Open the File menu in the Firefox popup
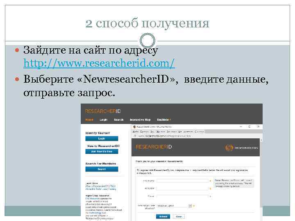The width and height of the screenshot is (295, 221). [136, 132]
